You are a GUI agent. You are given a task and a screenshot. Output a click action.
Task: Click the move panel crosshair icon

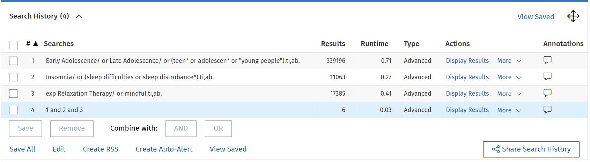coord(573,16)
